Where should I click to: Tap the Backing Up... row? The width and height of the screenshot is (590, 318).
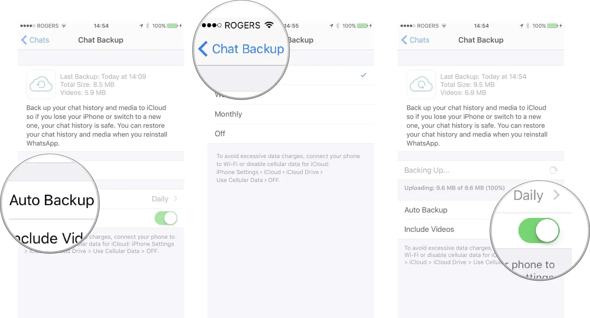[x=481, y=170]
